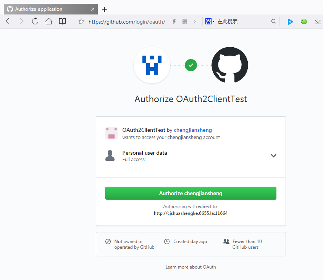Click the green WeChat icon in toolbar
This screenshot has height=280, width=323.
point(304,22)
